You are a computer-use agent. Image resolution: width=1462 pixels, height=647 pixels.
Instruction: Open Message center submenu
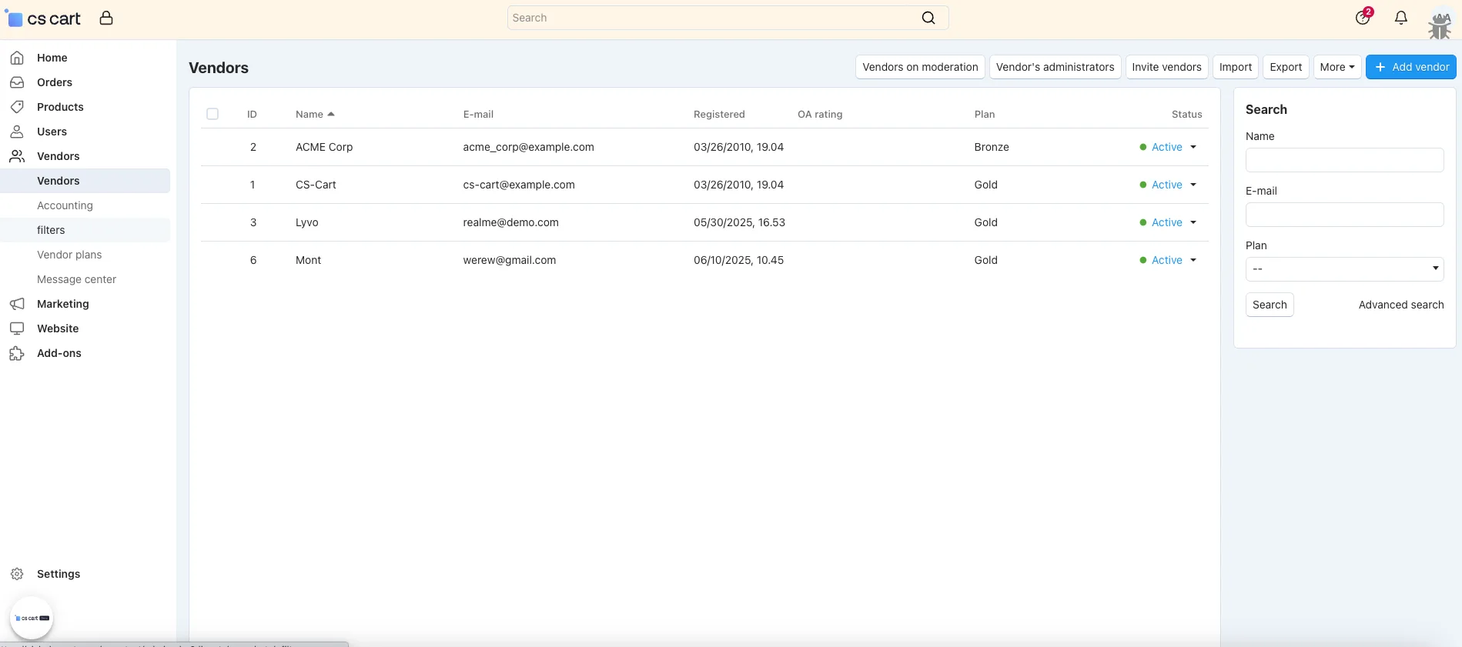[x=76, y=279]
